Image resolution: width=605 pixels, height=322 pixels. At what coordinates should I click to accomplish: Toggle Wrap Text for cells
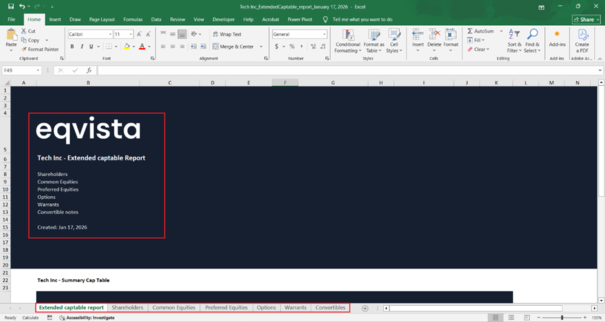(226, 34)
